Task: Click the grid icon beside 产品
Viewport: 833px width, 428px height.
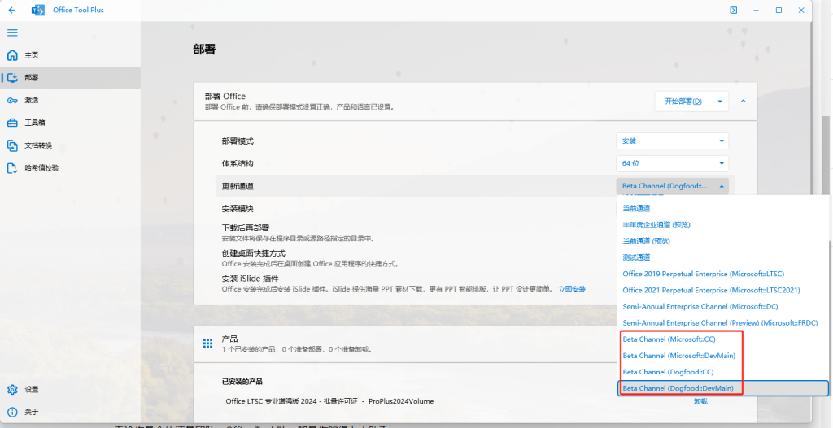Action: pyautogui.click(x=207, y=344)
